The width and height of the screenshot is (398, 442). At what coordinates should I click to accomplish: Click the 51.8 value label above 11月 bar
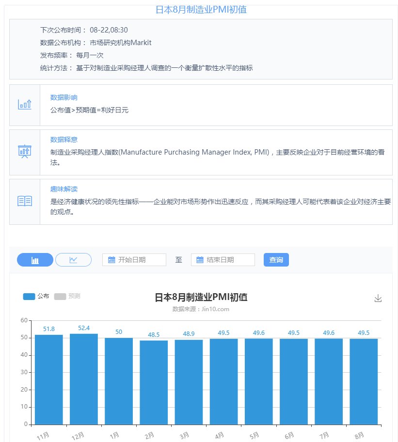tap(49, 329)
